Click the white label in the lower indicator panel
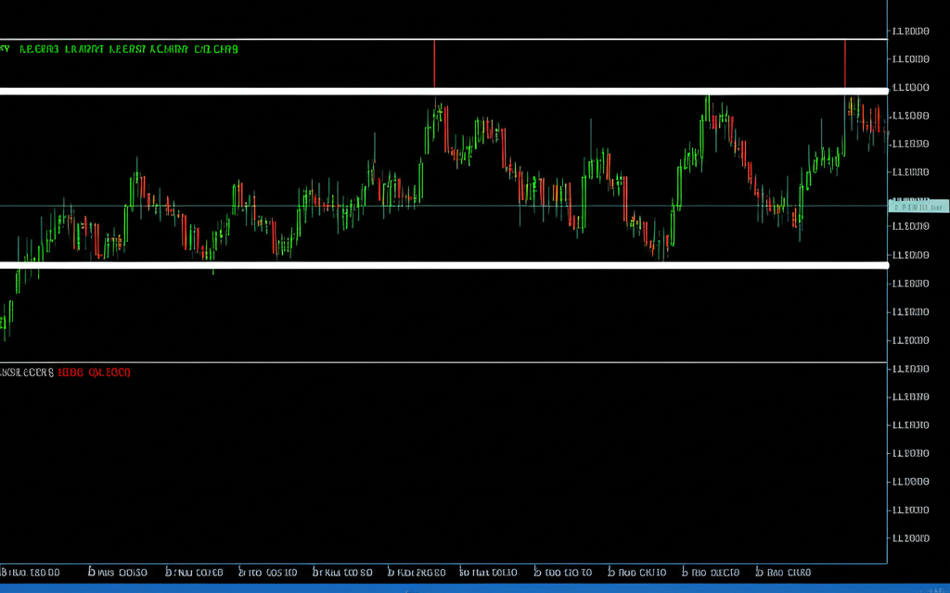This screenshot has width=950, height=593. (x=26, y=372)
